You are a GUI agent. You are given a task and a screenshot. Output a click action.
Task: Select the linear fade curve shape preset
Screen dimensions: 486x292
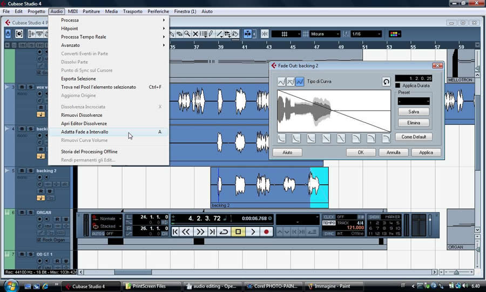[326, 139]
